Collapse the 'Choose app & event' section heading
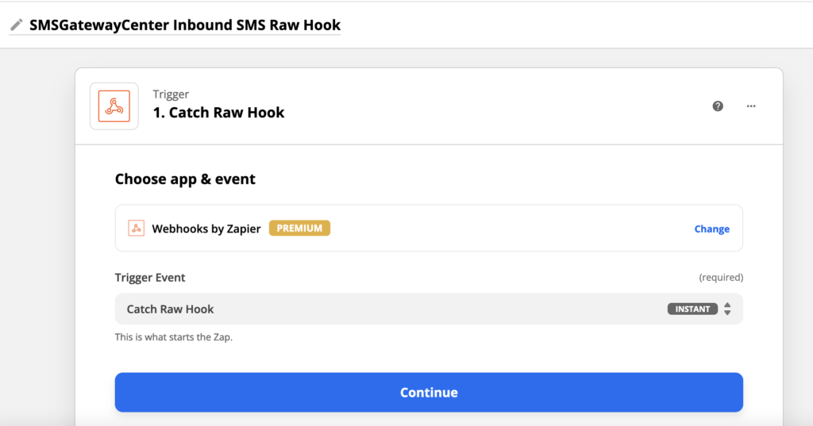The width and height of the screenshot is (813, 426). click(x=185, y=179)
